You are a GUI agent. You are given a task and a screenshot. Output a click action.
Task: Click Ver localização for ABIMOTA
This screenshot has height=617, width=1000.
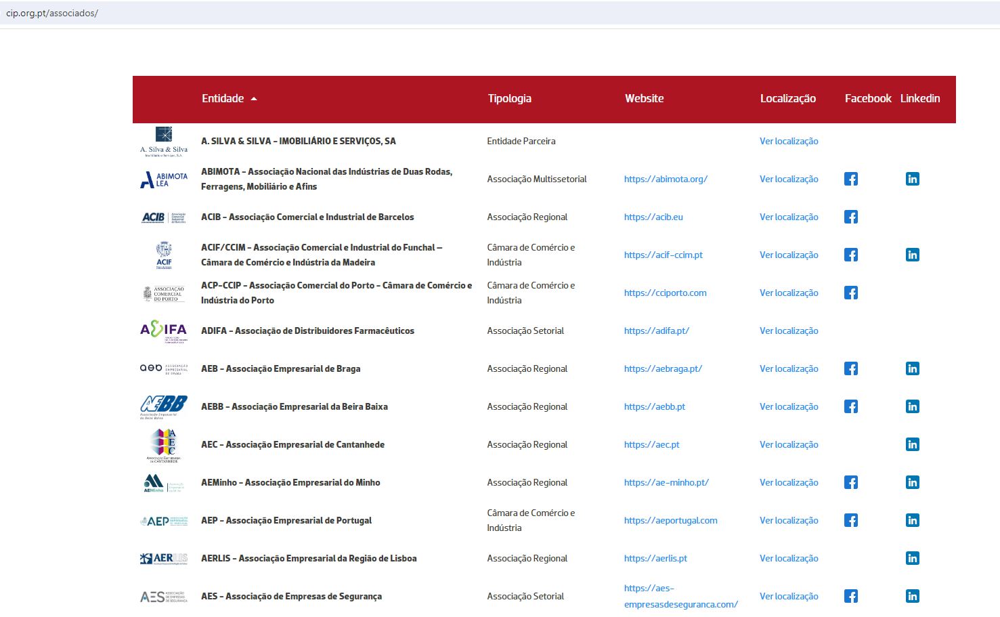(x=789, y=179)
